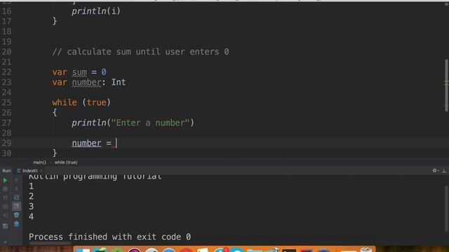Click the 'while' keyword on line 25
The image size is (449, 252).
65,103
